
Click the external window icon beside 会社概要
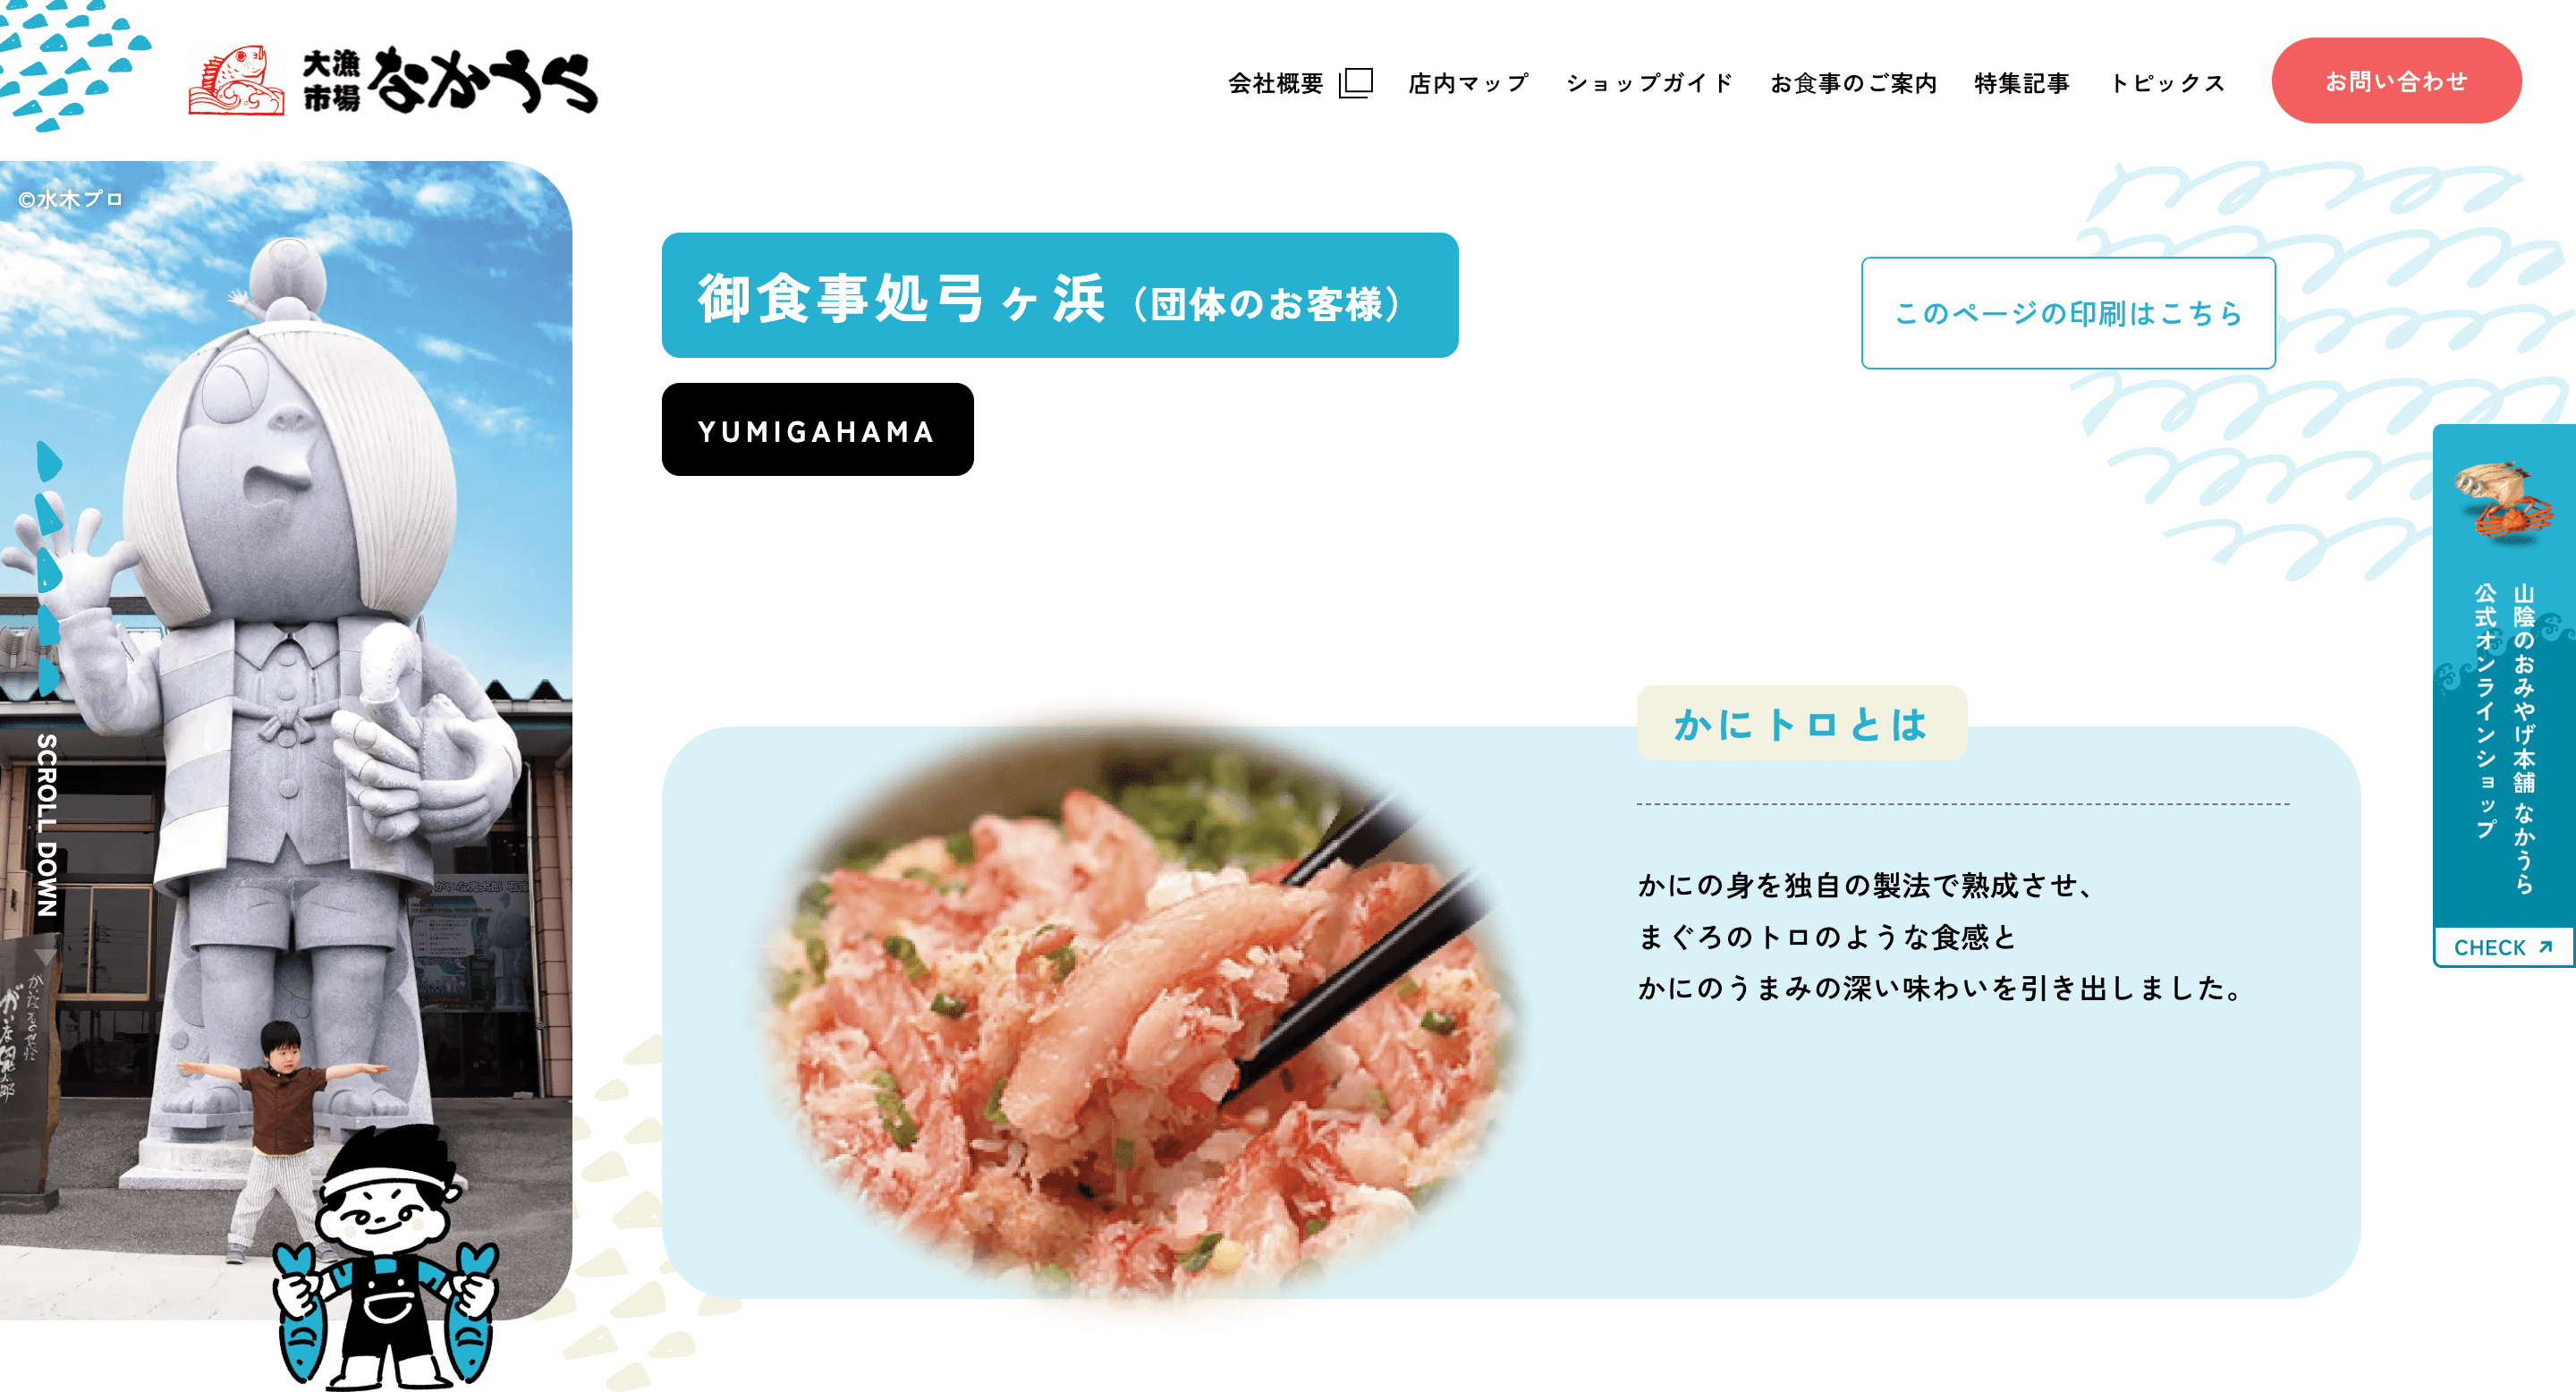tap(1355, 82)
